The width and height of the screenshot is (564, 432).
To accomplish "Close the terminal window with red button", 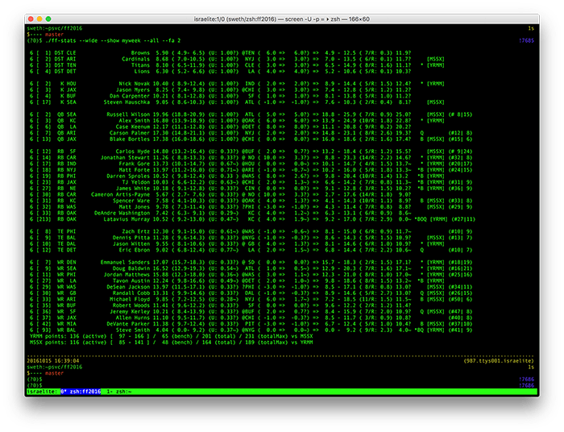I will 31,19.
